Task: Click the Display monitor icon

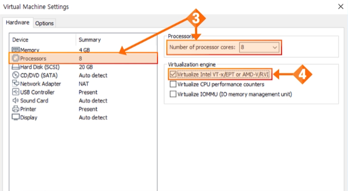Action: coord(15,117)
